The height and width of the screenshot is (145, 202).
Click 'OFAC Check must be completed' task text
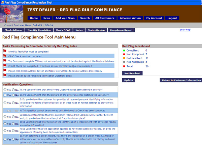tap(25, 57)
